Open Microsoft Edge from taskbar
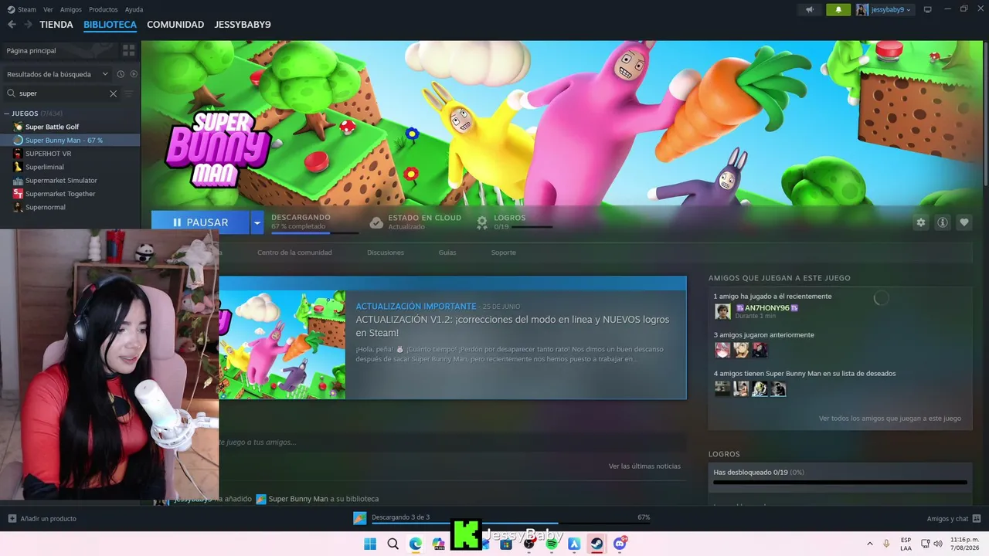Image resolution: width=989 pixels, height=556 pixels. pos(416,544)
